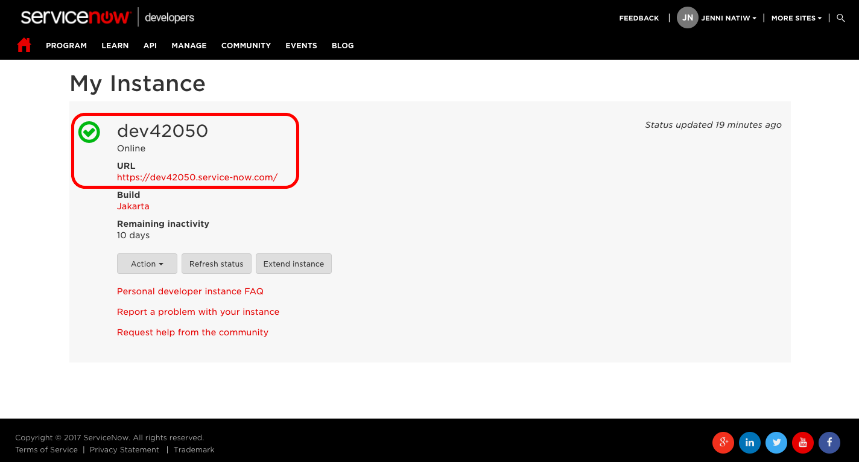Open the Terms of Service footer link
The image size is (859, 462).
46,449
